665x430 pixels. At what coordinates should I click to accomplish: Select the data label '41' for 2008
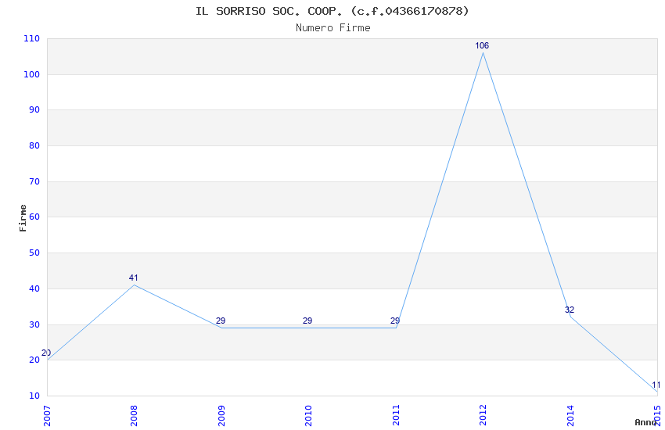click(x=133, y=278)
